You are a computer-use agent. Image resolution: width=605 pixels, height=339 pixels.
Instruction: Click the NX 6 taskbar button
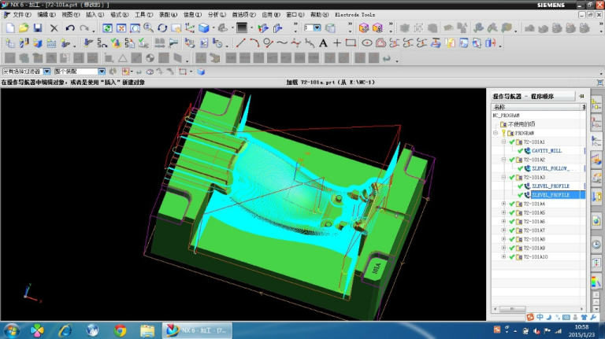195,330
